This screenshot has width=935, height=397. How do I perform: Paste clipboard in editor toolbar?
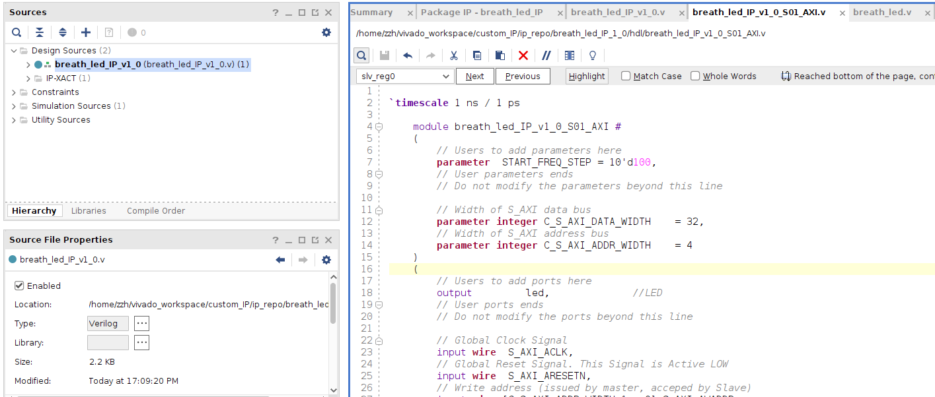point(500,55)
